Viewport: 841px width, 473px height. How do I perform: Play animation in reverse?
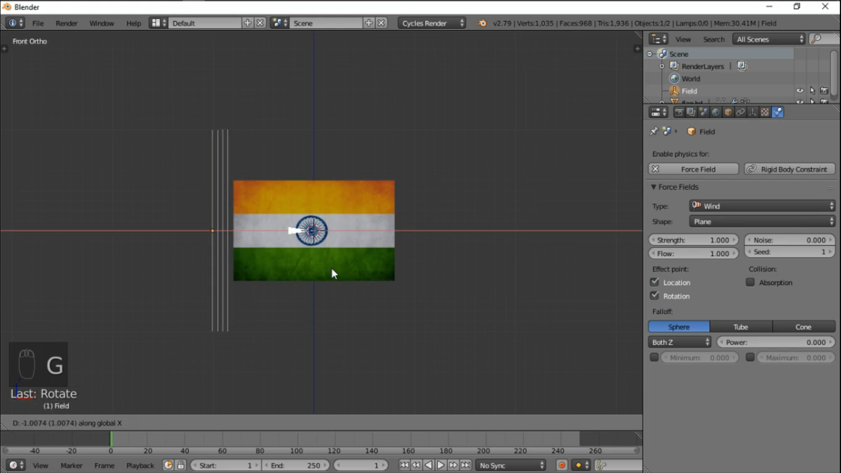(x=429, y=465)
